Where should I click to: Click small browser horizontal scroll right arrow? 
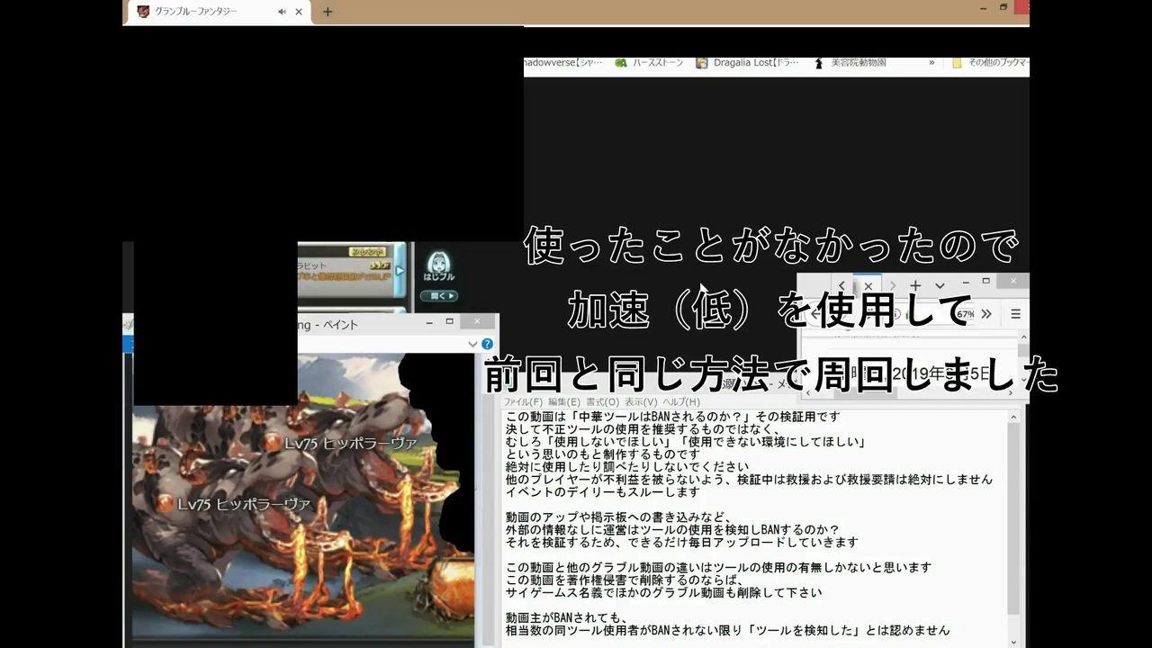[1011, 393]
